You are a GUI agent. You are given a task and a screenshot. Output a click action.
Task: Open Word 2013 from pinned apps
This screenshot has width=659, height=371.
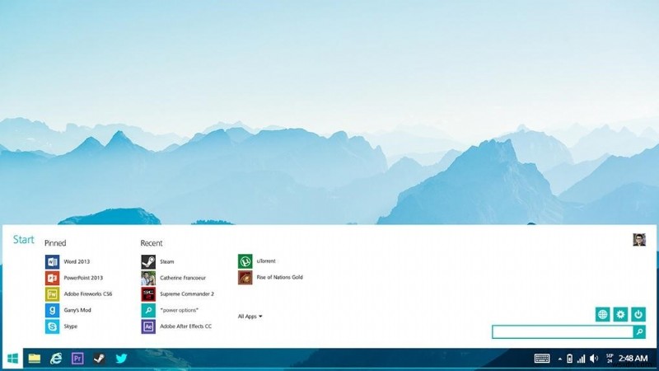tap(52, 261)
